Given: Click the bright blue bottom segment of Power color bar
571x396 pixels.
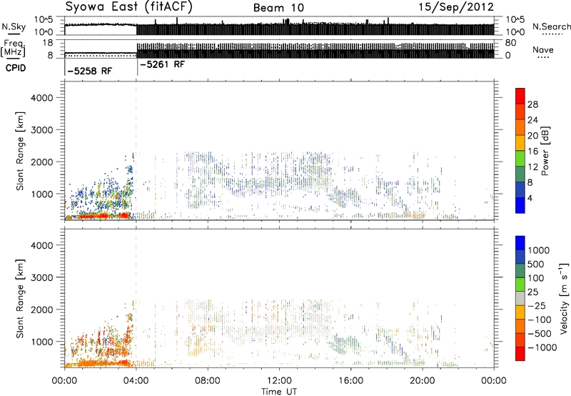Looking at the screenshot, I should coord(520,205).
